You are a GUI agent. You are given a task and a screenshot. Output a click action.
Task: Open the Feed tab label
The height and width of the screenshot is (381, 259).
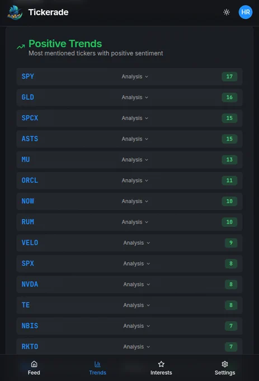pos(34,373)
